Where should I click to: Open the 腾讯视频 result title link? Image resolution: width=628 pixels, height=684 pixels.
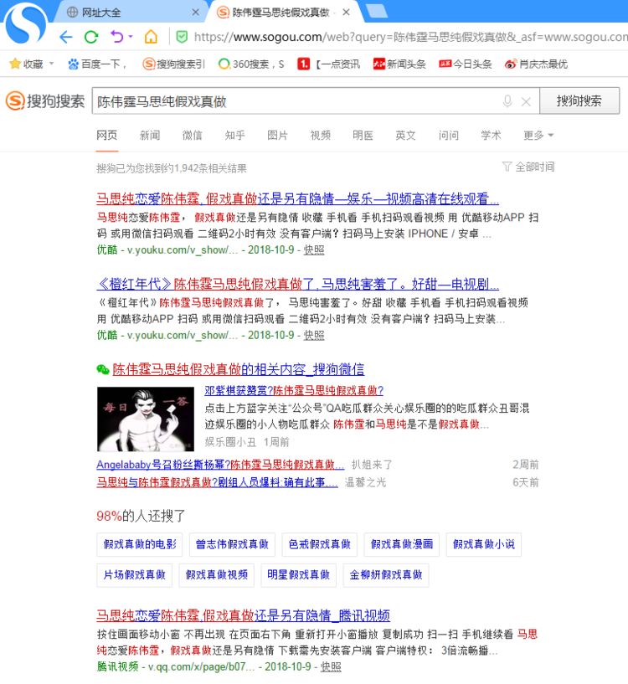coord(243,615)
